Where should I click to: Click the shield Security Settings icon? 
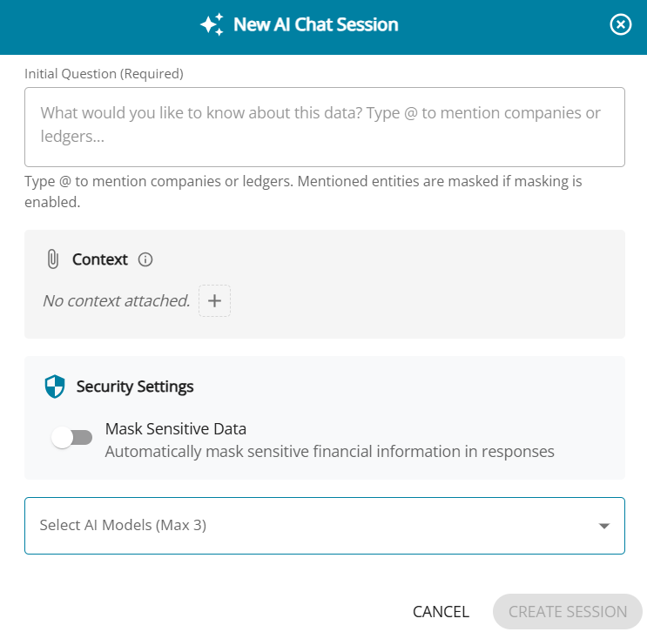point(55,387)
